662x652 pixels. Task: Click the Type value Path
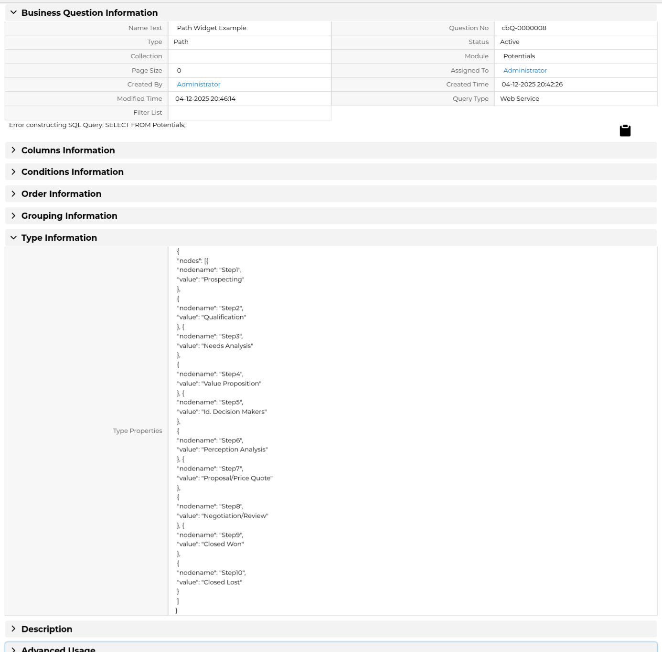coord(181,42)
